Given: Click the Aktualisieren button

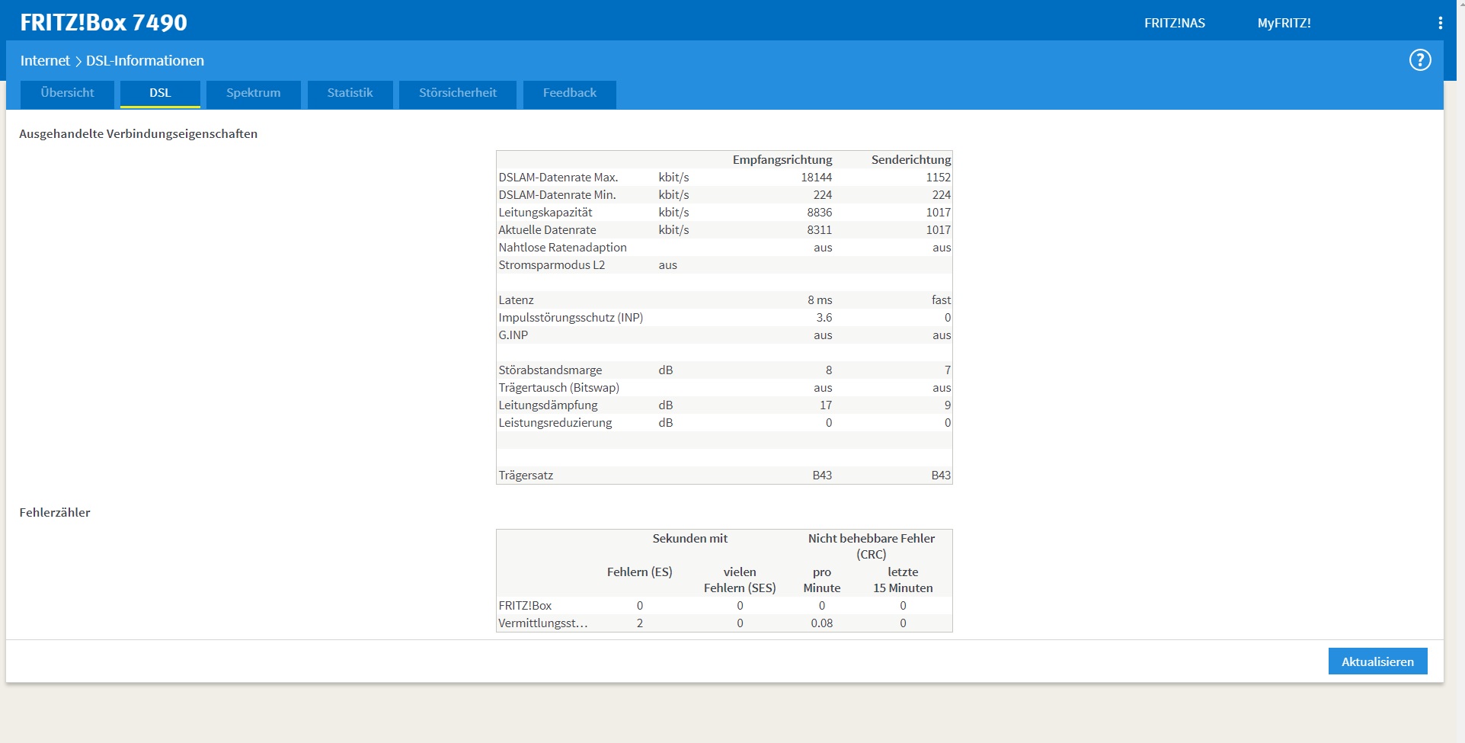Looking at the screenshot, I should tap(1377, 661).
